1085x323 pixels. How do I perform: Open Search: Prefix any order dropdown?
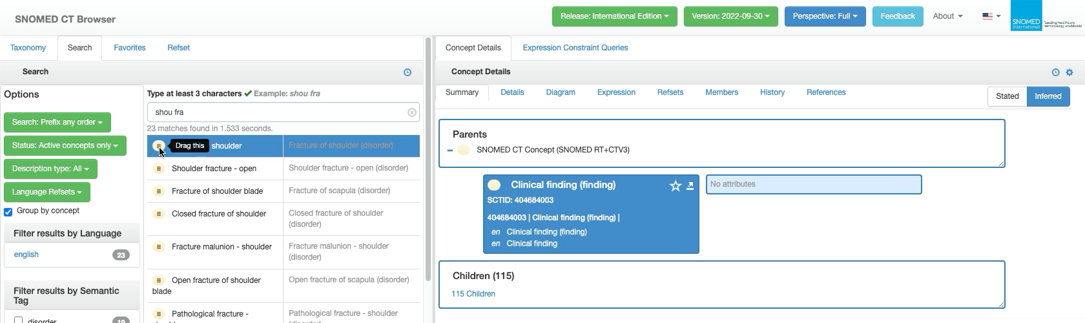pyautogui.click(x=57, y=122)
